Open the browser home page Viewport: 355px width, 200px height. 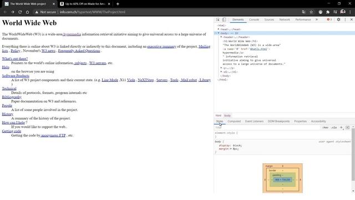(x=27, y=12)
